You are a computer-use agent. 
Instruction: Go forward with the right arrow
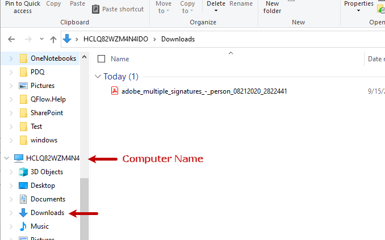point(28,39)
